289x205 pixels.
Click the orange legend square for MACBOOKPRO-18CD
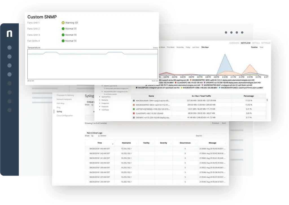[x=191, y=80]
